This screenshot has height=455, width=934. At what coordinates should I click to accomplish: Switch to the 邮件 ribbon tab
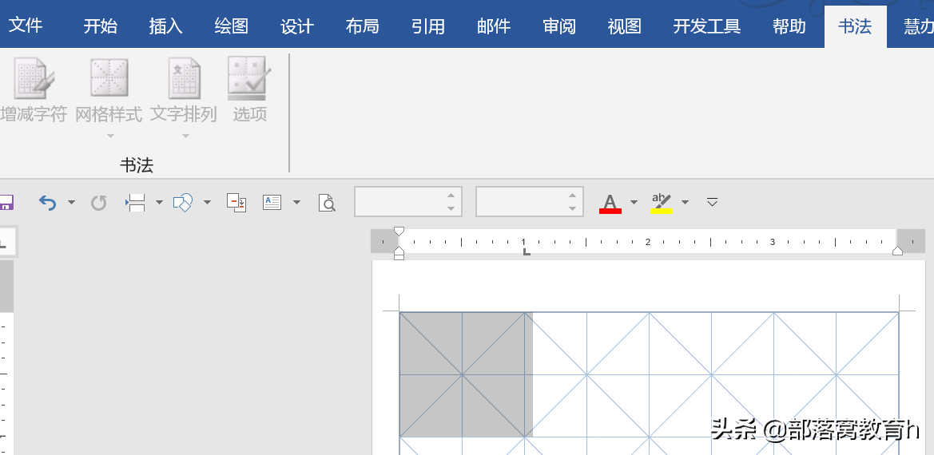493,26
